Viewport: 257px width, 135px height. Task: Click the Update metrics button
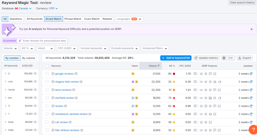(206, 58)
